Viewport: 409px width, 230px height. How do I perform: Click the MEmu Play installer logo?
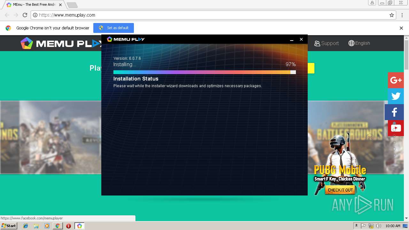[x=126, y=39]
